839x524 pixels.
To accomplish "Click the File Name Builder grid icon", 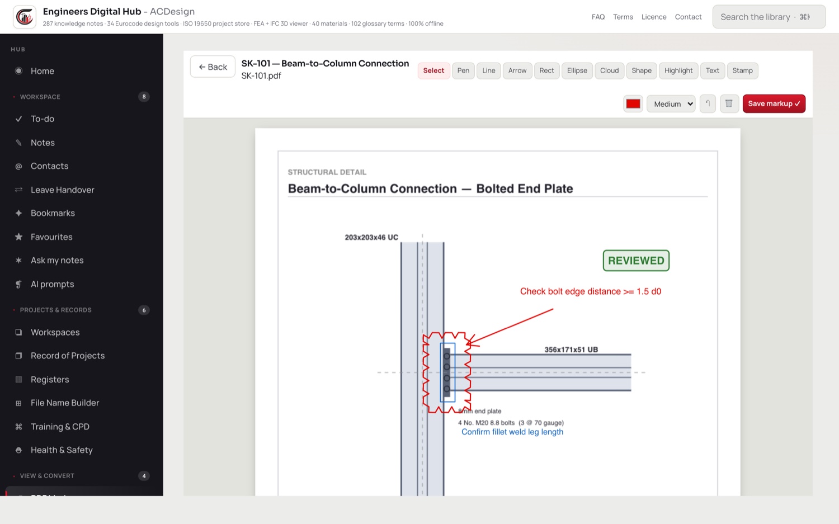I will pyautogui.click(x=18, y=403).
